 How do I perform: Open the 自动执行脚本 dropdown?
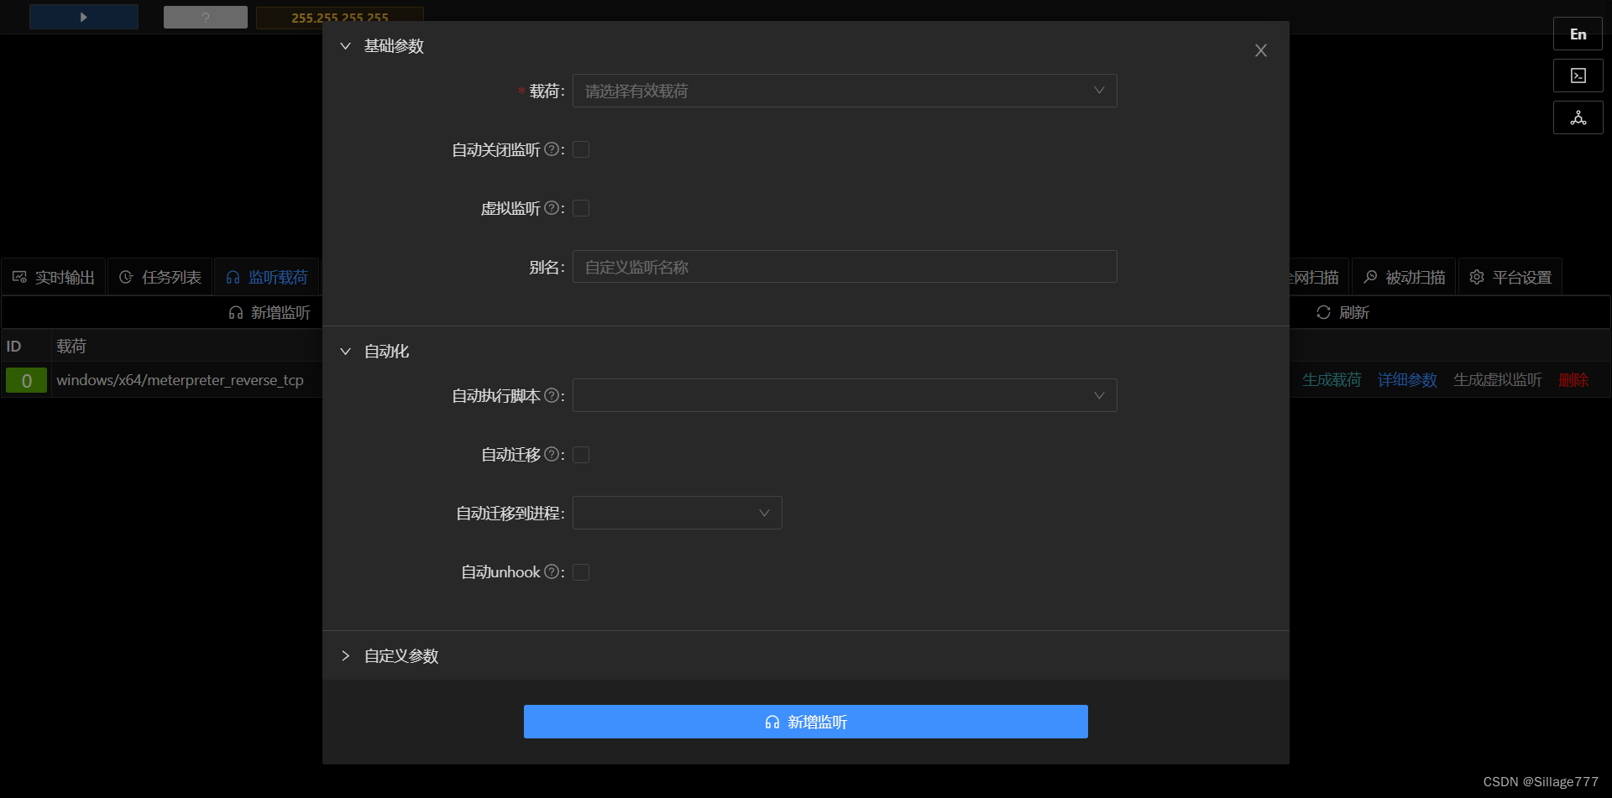[845, 395]
